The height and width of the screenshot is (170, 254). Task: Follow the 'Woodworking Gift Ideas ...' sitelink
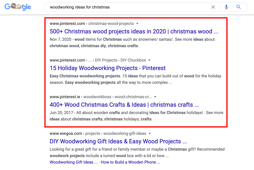(73, 162)
